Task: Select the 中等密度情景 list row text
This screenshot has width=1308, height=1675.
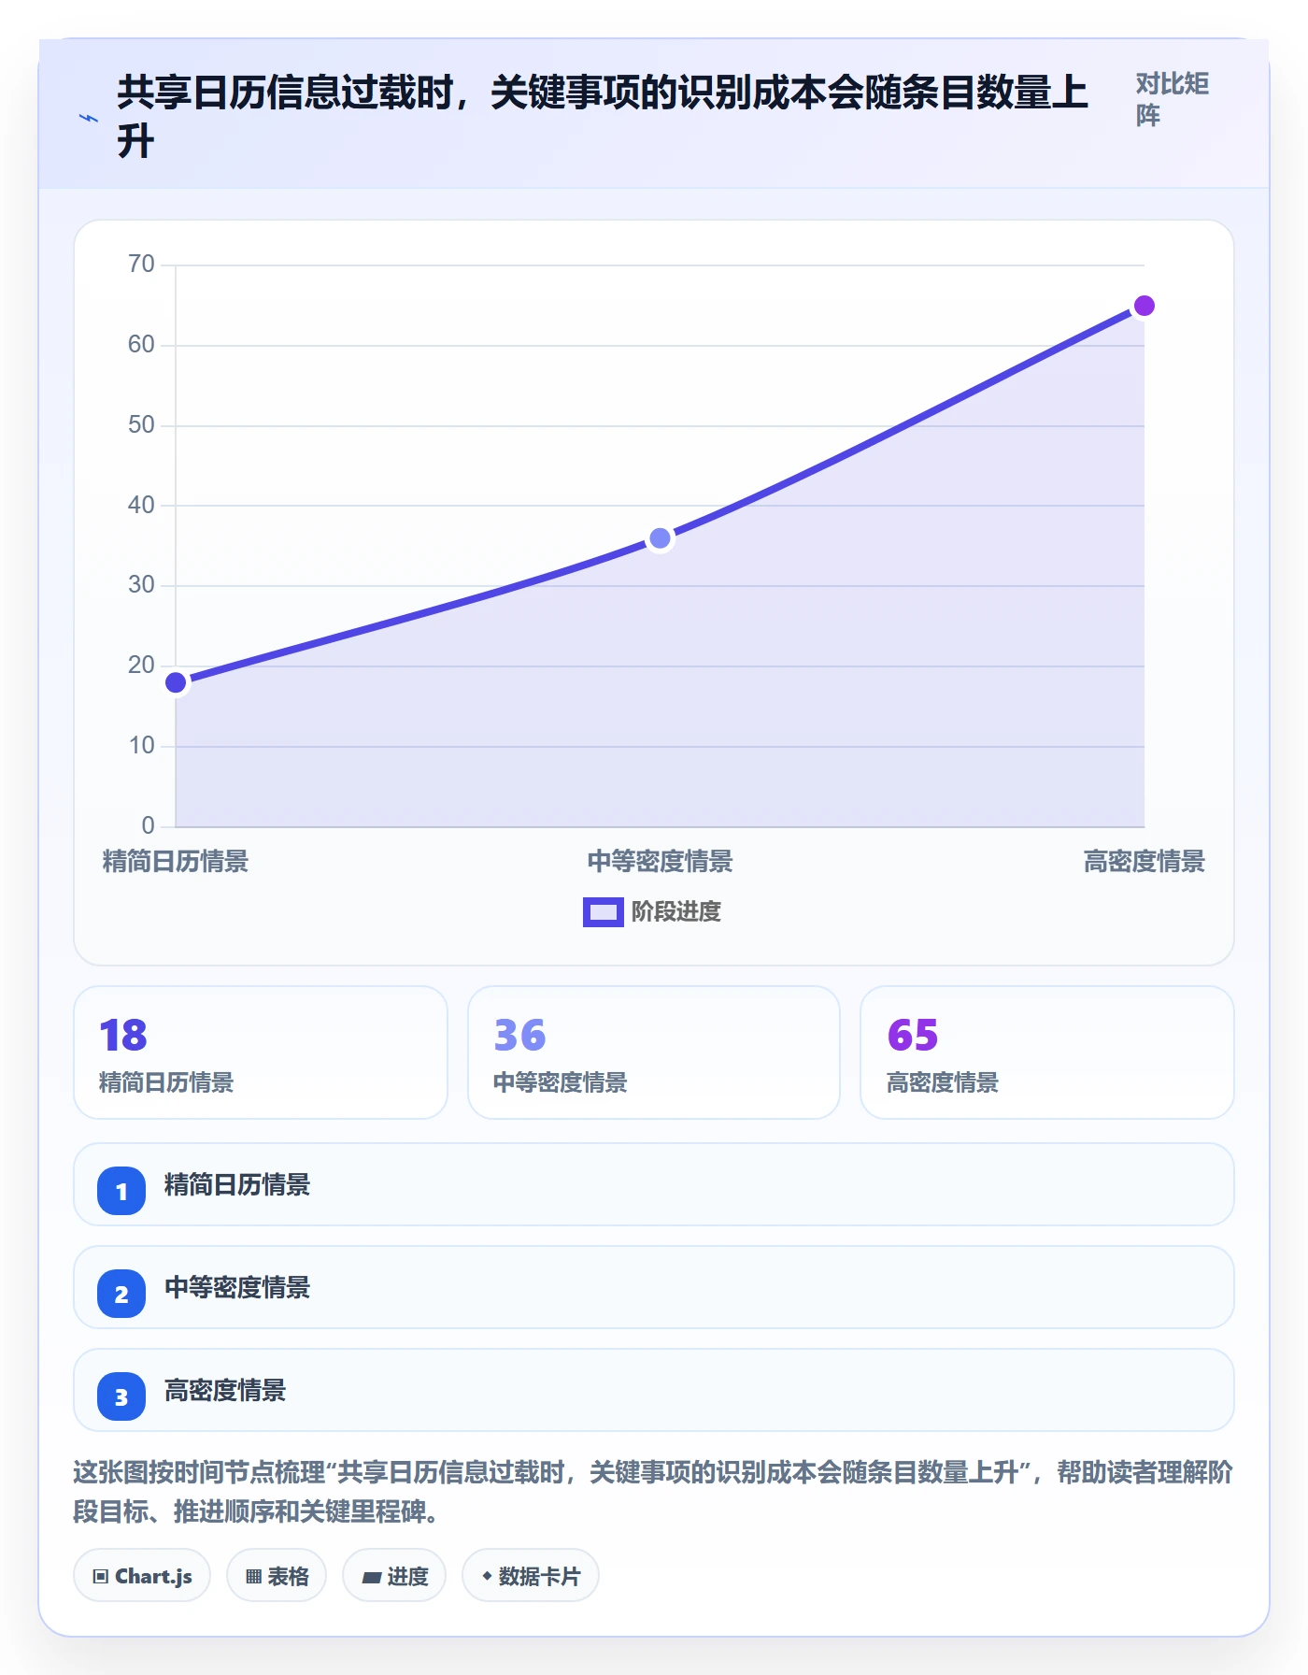Action: pyautogui.click(x=237, y=1288)
